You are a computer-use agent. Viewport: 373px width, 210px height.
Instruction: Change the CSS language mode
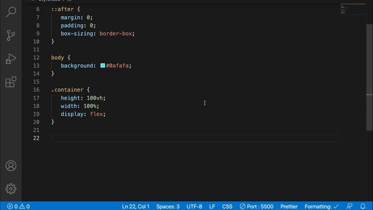(x=227, y=206)
